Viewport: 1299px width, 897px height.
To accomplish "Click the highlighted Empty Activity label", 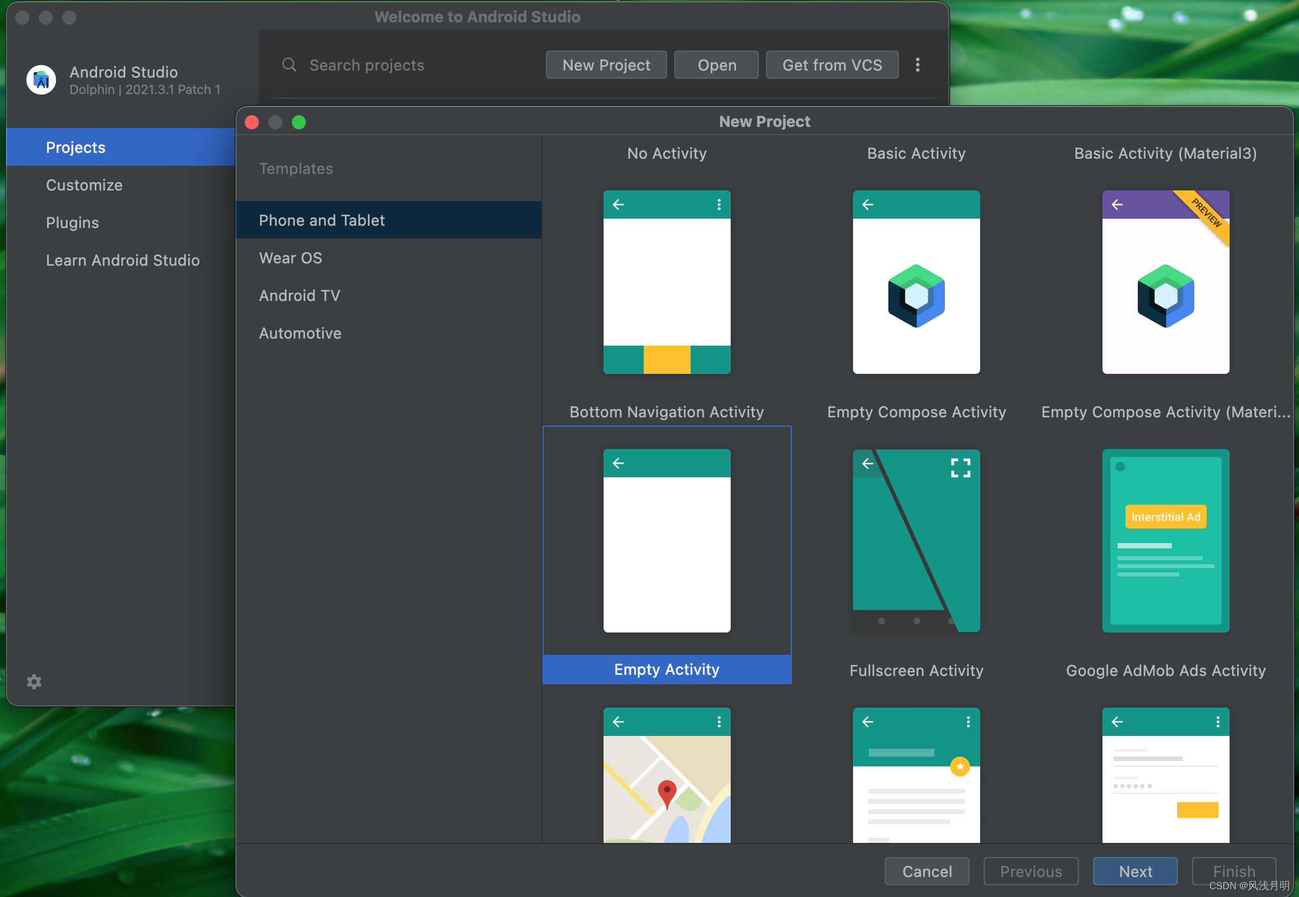I will [x=667, y=670].
